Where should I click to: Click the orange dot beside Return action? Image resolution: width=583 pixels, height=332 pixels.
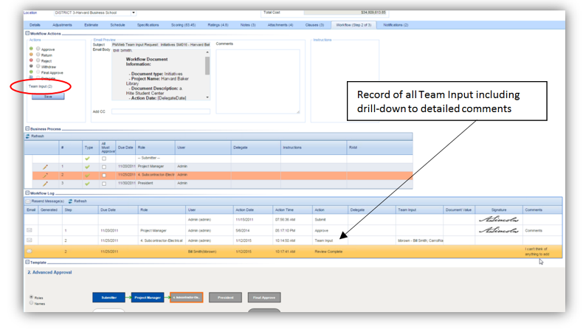[x=31, y=55]
